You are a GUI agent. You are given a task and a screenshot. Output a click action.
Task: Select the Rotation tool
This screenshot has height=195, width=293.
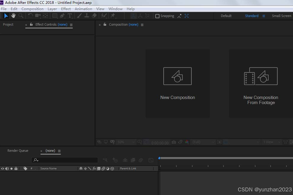coord(30,16)
